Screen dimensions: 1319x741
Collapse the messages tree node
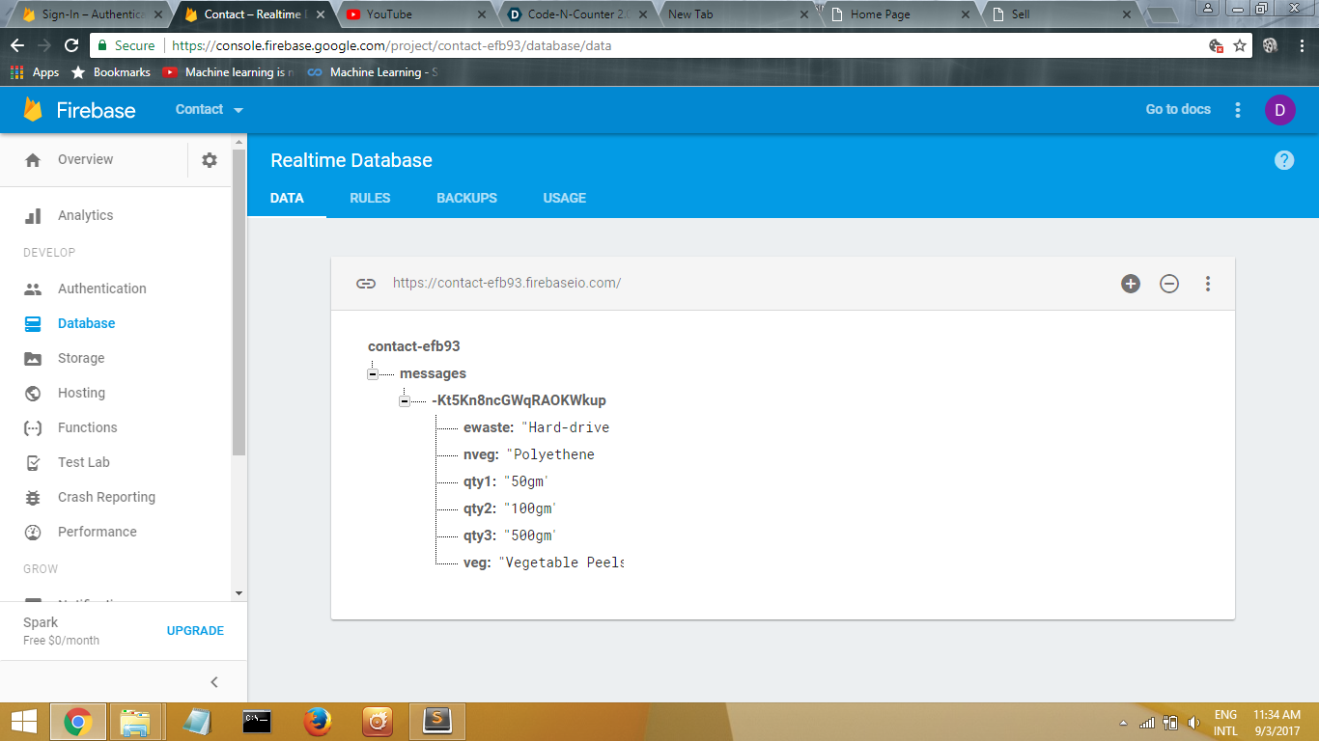[x=373, y=374]
